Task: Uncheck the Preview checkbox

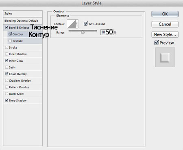Action: (156, 43)
